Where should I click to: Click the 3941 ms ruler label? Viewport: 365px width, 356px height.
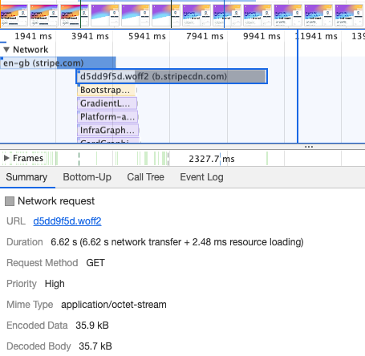pyautogui.click(x=90, y=36)
